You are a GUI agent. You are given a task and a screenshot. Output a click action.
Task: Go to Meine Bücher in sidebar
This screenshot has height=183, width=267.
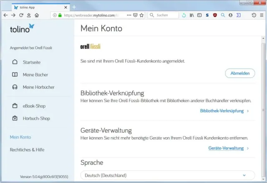(x=35, y=75)
